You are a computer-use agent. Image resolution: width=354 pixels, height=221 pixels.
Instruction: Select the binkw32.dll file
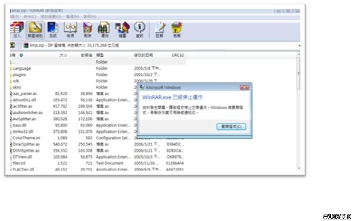click(23, 131)
